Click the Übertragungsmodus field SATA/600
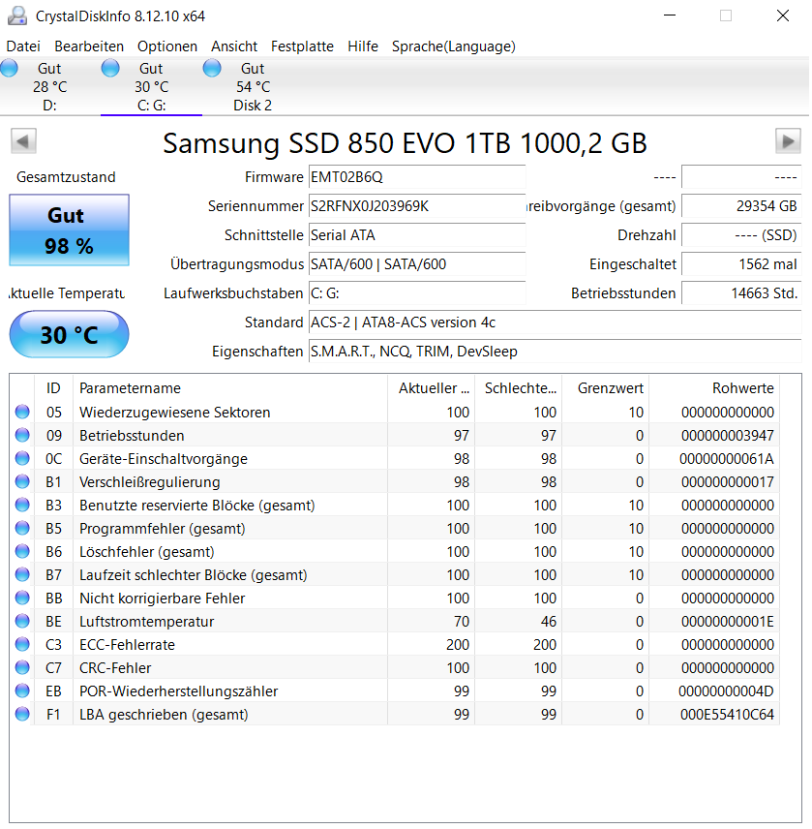Screen dimensions: 812x829 pos(417,264)
